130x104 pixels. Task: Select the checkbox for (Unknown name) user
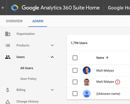coord(75,94)
